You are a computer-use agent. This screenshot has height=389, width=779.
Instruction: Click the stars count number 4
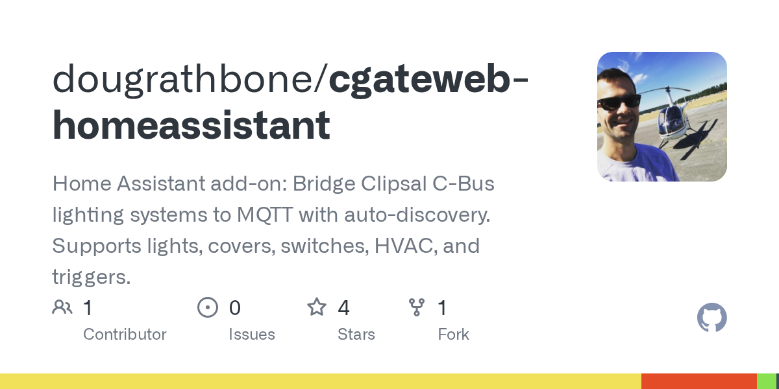tap(344, 308)
